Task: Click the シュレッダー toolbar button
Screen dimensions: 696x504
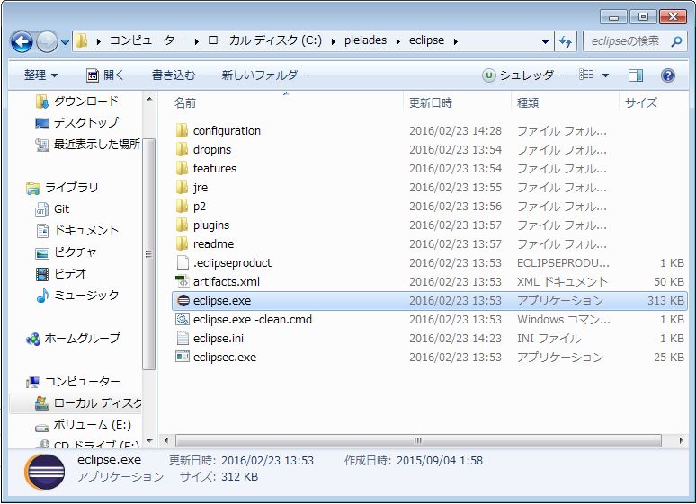Action: coord(523,75)
